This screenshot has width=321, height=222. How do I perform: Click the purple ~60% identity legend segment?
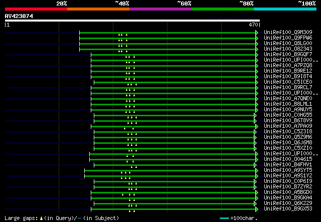[160, 9]
